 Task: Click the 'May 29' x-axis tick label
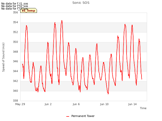pyautogui.click(x=20, y=104)
